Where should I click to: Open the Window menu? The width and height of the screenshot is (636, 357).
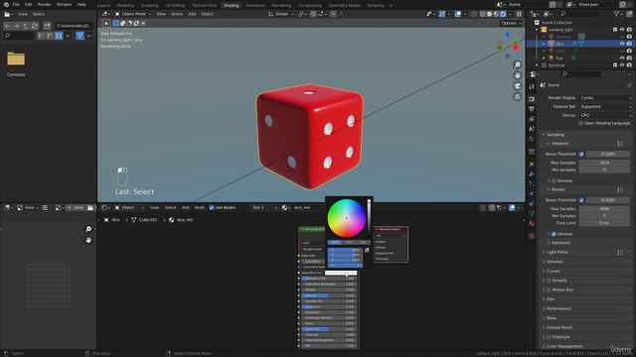[64, 4]
